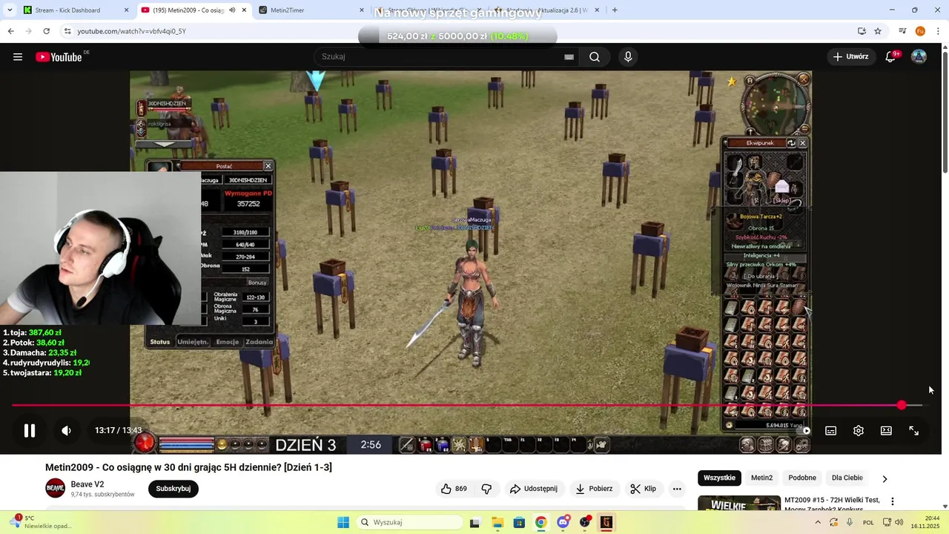Like the video with thumbs up
The height and width of the screenshot is (534, 949).
(454, 489)
